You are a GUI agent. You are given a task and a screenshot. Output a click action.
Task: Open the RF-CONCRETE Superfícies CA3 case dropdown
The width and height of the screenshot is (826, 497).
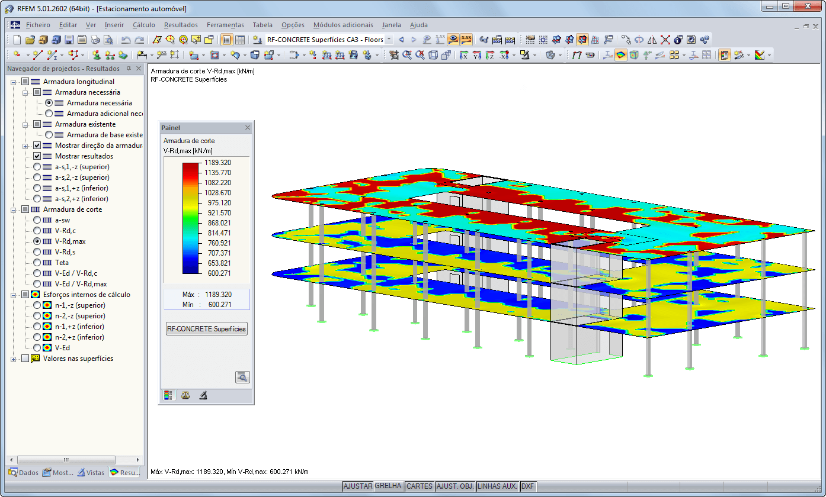pos(389,39)
